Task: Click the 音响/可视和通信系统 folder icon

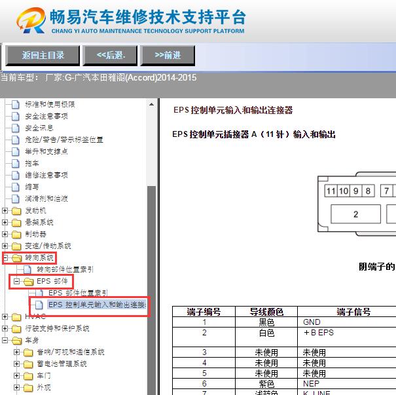Action: click(x=28, y=352)
